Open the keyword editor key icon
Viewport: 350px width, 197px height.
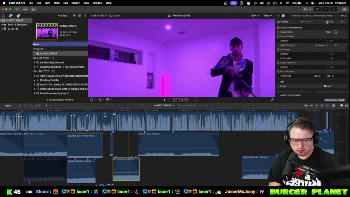point(25,9)
